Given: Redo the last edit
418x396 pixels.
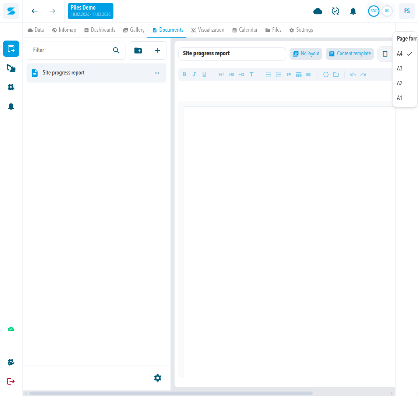Looking at the screenshot, I should pos(363,74).
